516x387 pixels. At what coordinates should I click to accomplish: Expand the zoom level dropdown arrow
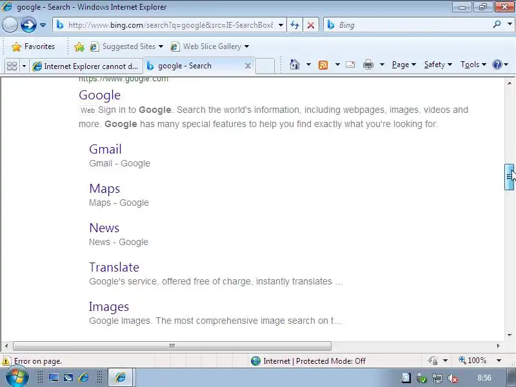click(x=499, y=361)
